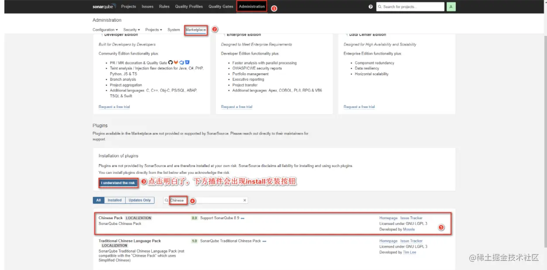The width and height of the screenshot is (547, 270).
Task: Click Component redundancy feature text
Action: [x=374, y=63]
